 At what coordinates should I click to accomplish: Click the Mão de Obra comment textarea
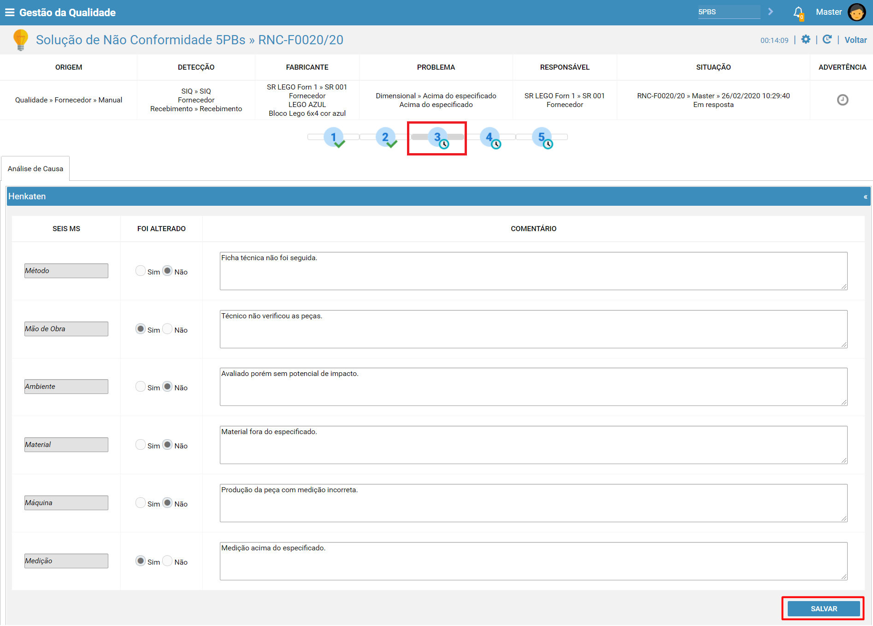(533, 329)
